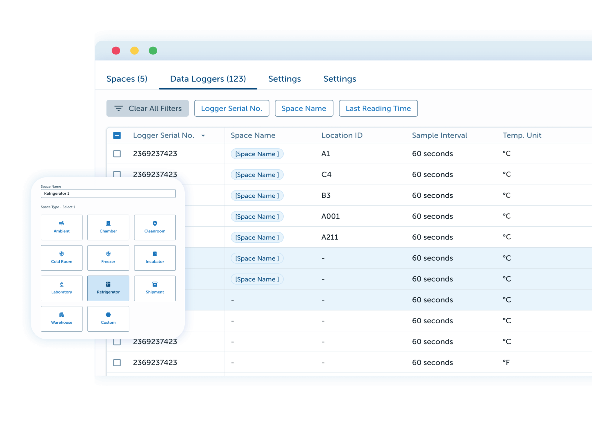Choose the Freezer space type
Viewport: 592px width, 437px height.
108,258
